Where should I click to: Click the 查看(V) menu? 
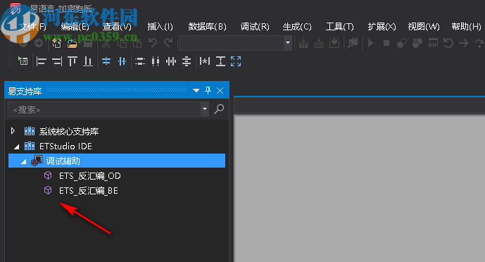[x=118, y=27]
